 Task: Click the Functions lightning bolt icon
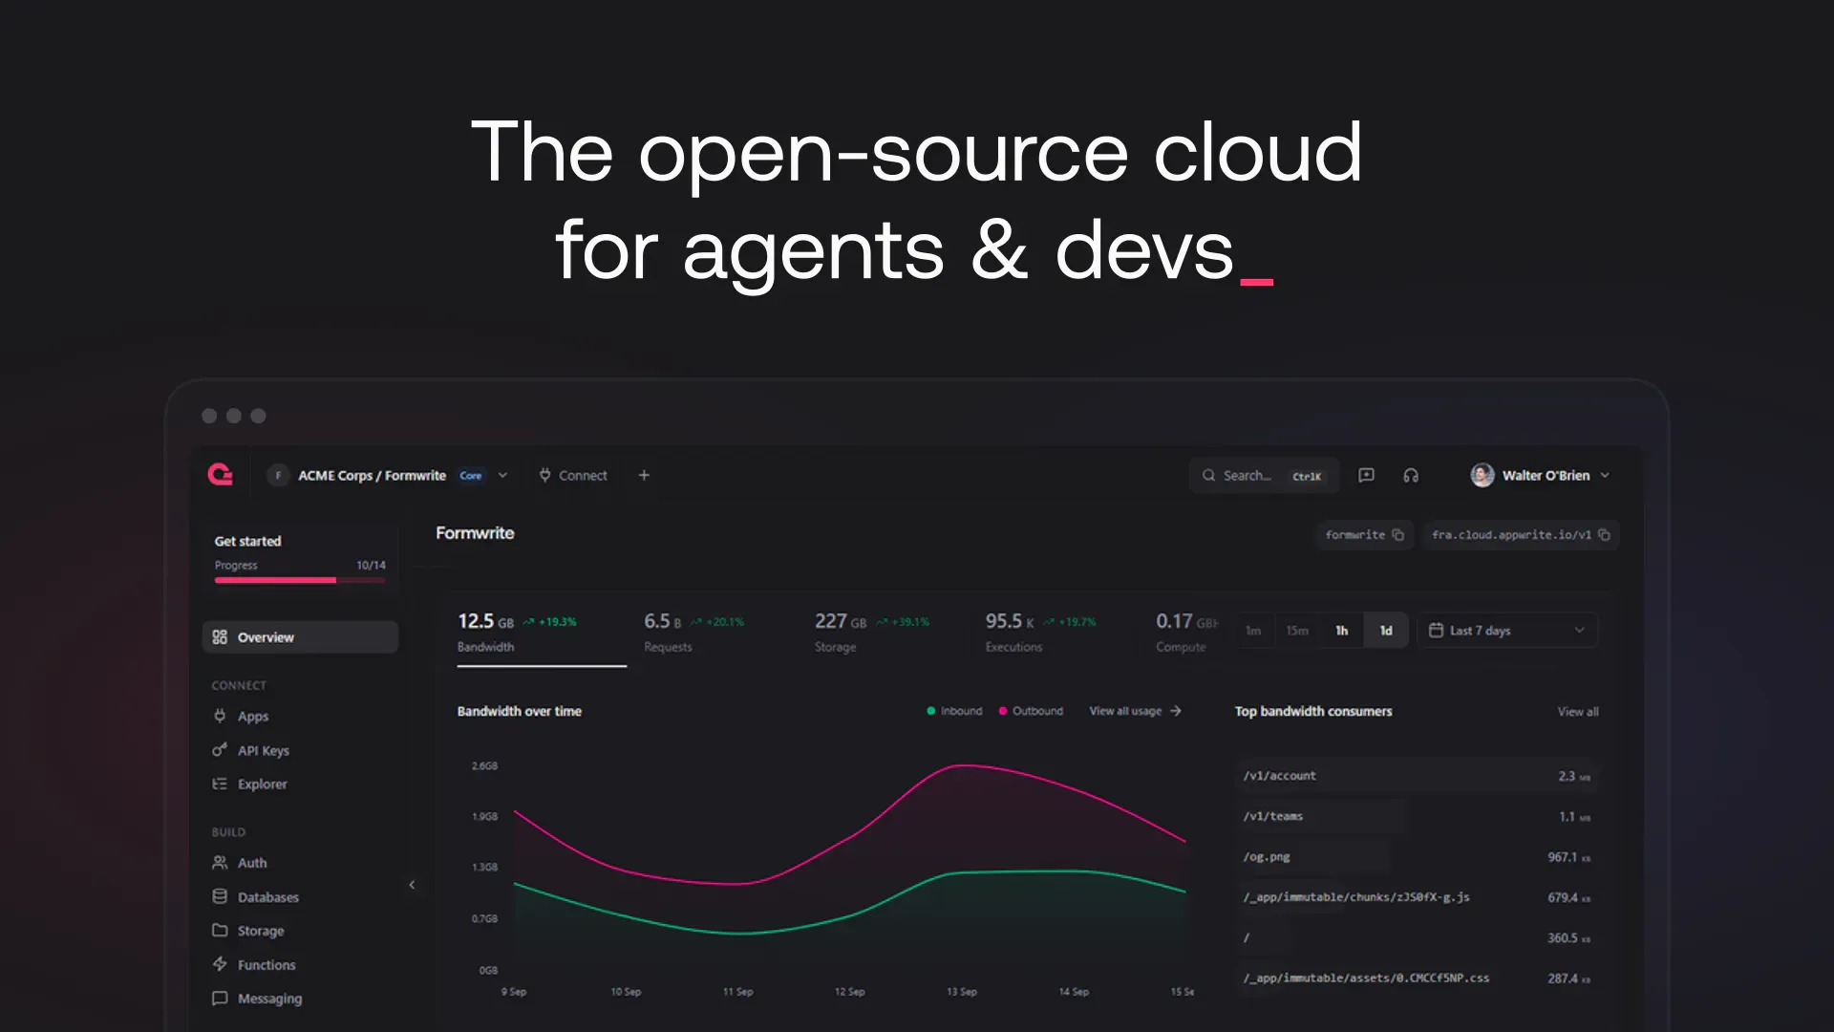[220, 964]
